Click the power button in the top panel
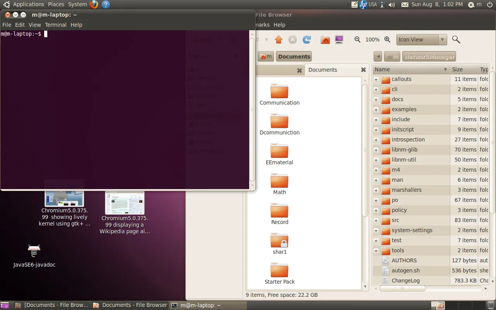This screenshot has width=496, height=310. tap(489, 4)
